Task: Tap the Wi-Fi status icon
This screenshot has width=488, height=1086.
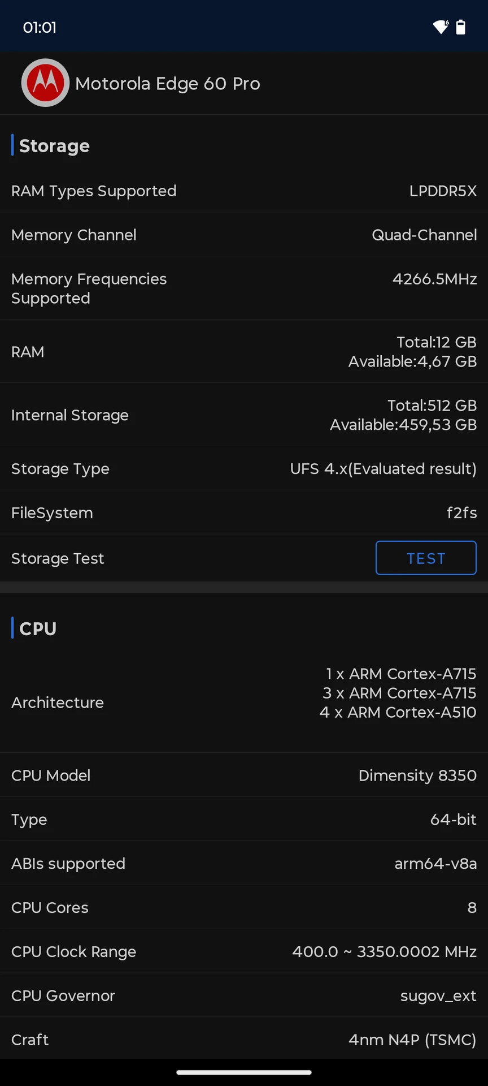Action: point(441,27)
